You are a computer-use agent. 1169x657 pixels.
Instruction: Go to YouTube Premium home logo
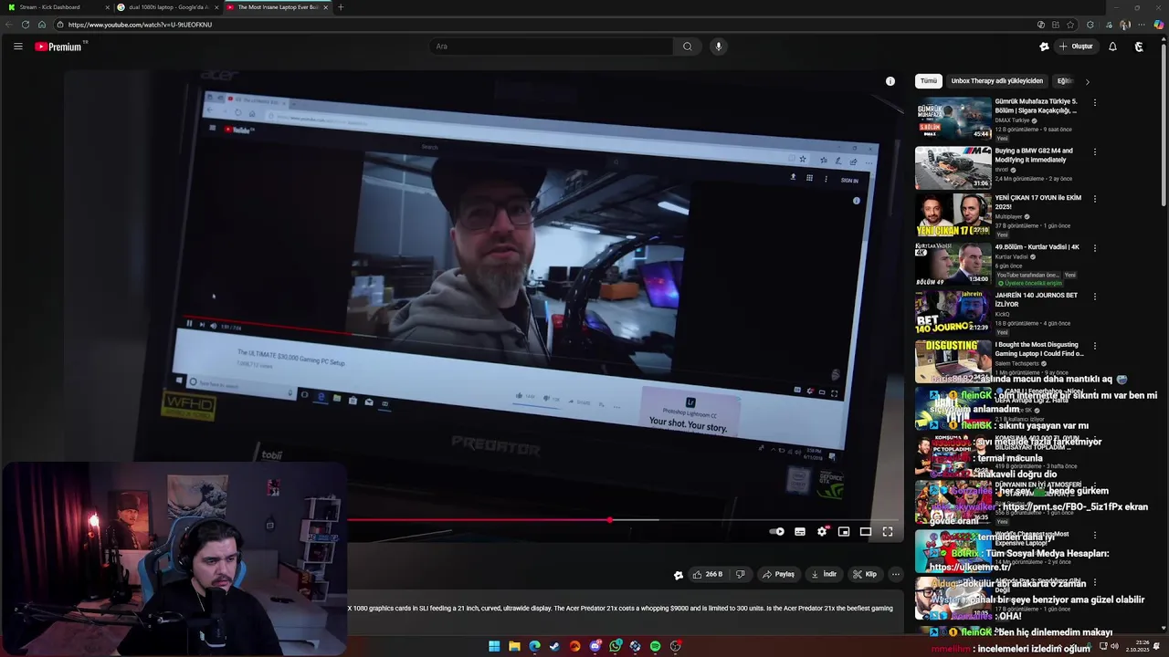[58, 47]
